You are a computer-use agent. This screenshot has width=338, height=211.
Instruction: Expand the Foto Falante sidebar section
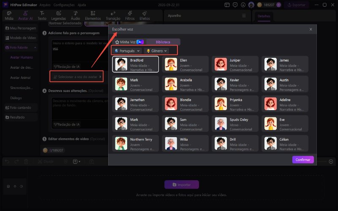point(21,47)
